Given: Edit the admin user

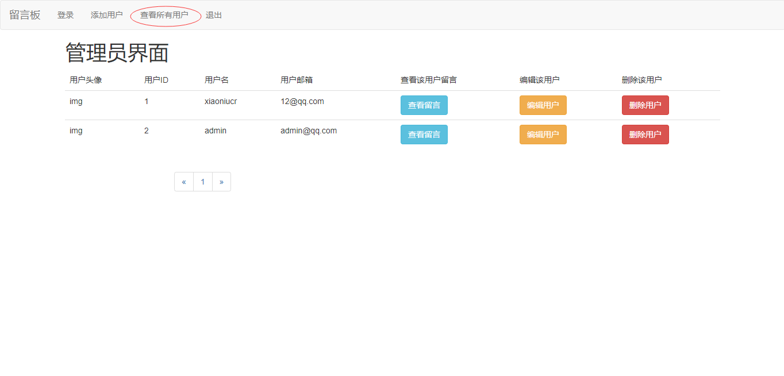Looking at the screenshot, I should click(x=543, y=135).
